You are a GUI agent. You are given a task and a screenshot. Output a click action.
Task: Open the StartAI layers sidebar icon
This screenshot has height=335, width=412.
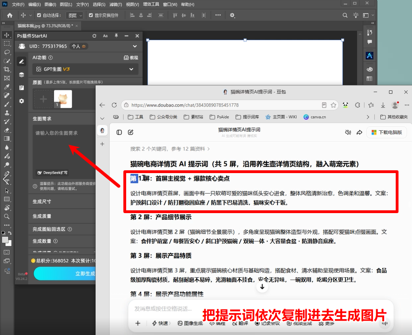(21, 74)
